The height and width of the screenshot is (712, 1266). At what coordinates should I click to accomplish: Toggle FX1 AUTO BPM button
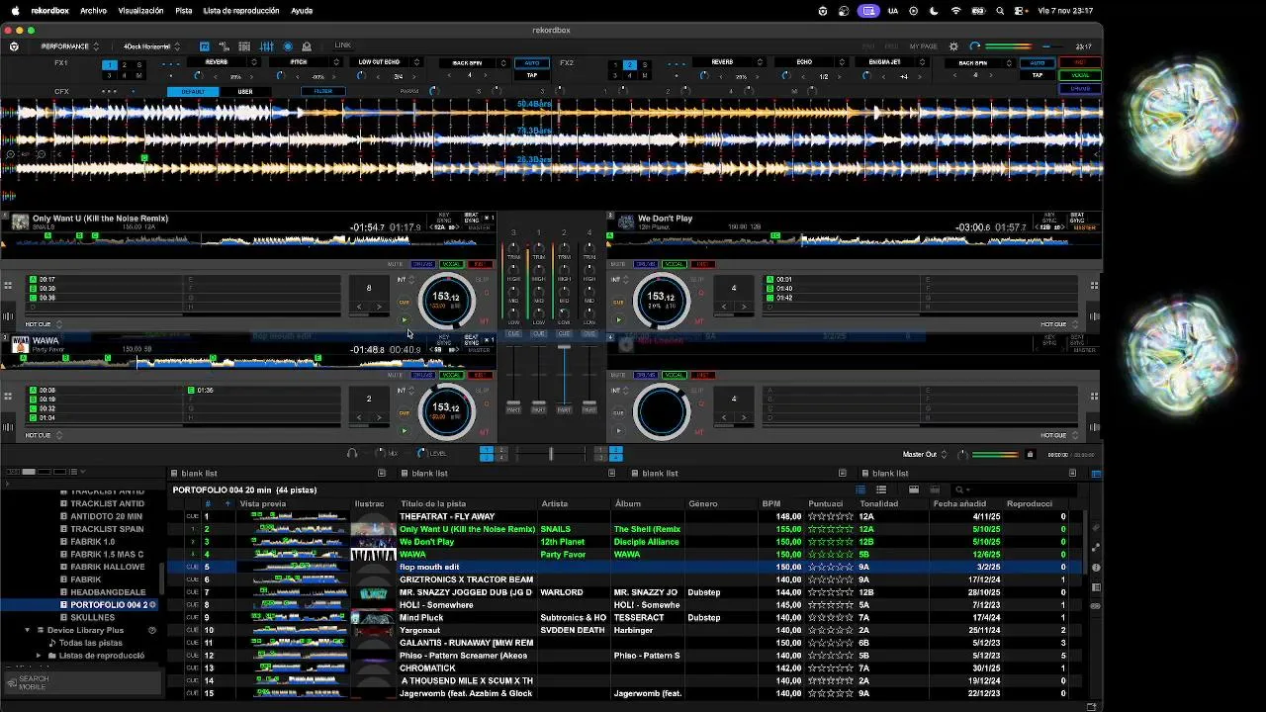click(532, 63)
